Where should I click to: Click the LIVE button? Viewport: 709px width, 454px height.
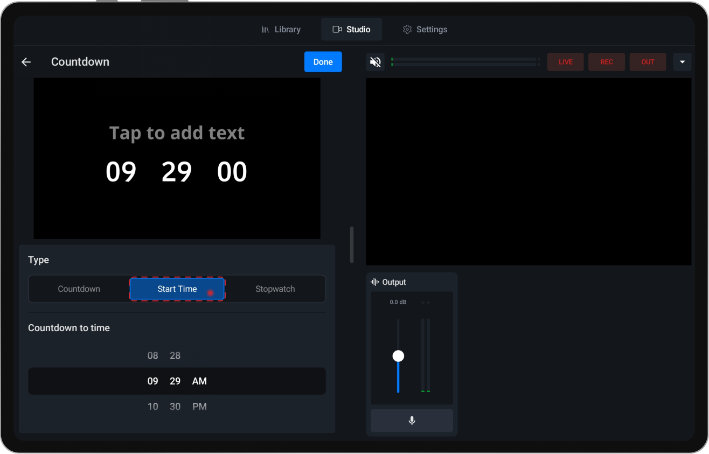click(x=565, y=62)
